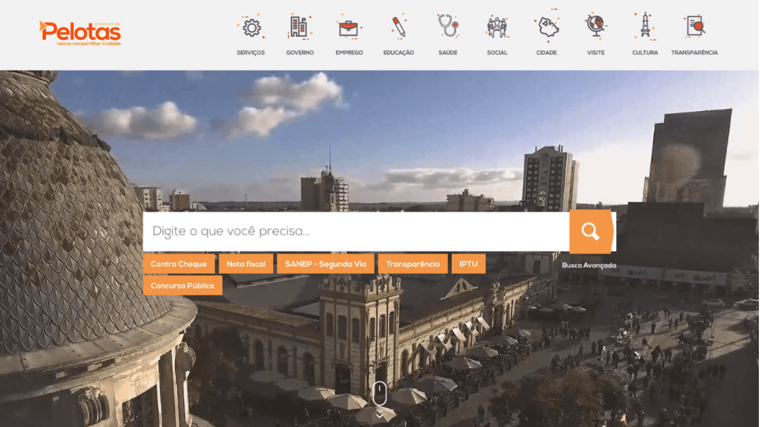The width and height of the screenshot is (760, 427).
Task: Go to Pelotas homepage via logo
Action: point(80,33)
